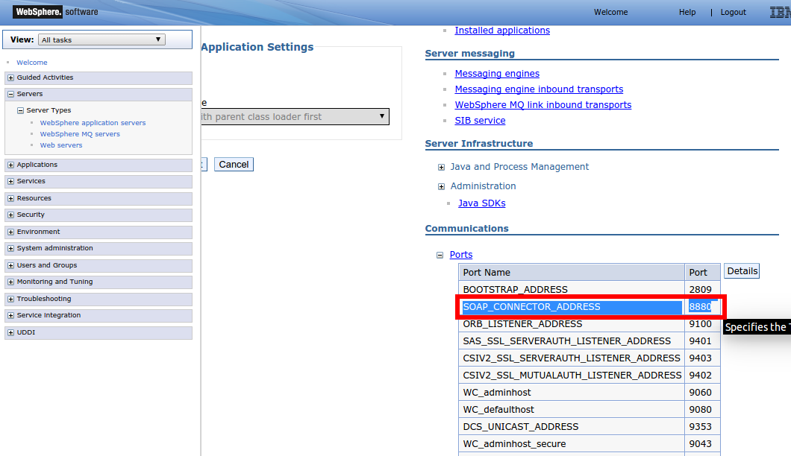Click the Details button
This screenshot has height=456, width=791.
(x=742, y=271)
